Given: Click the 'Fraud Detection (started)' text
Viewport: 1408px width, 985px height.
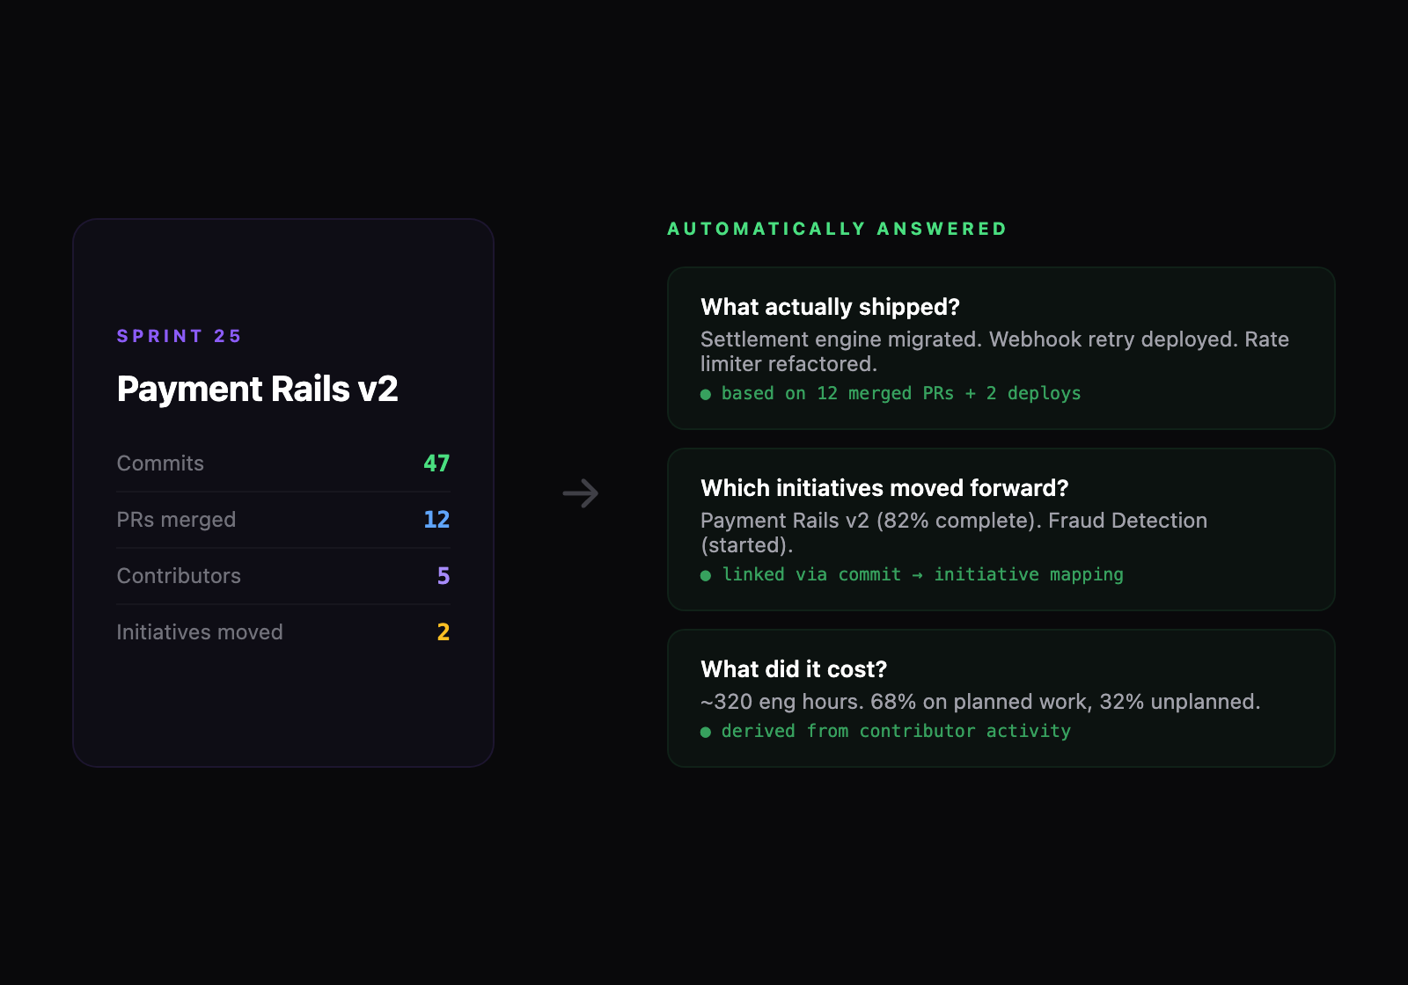Looking at the screenshot, I should tap(1127, 521).
